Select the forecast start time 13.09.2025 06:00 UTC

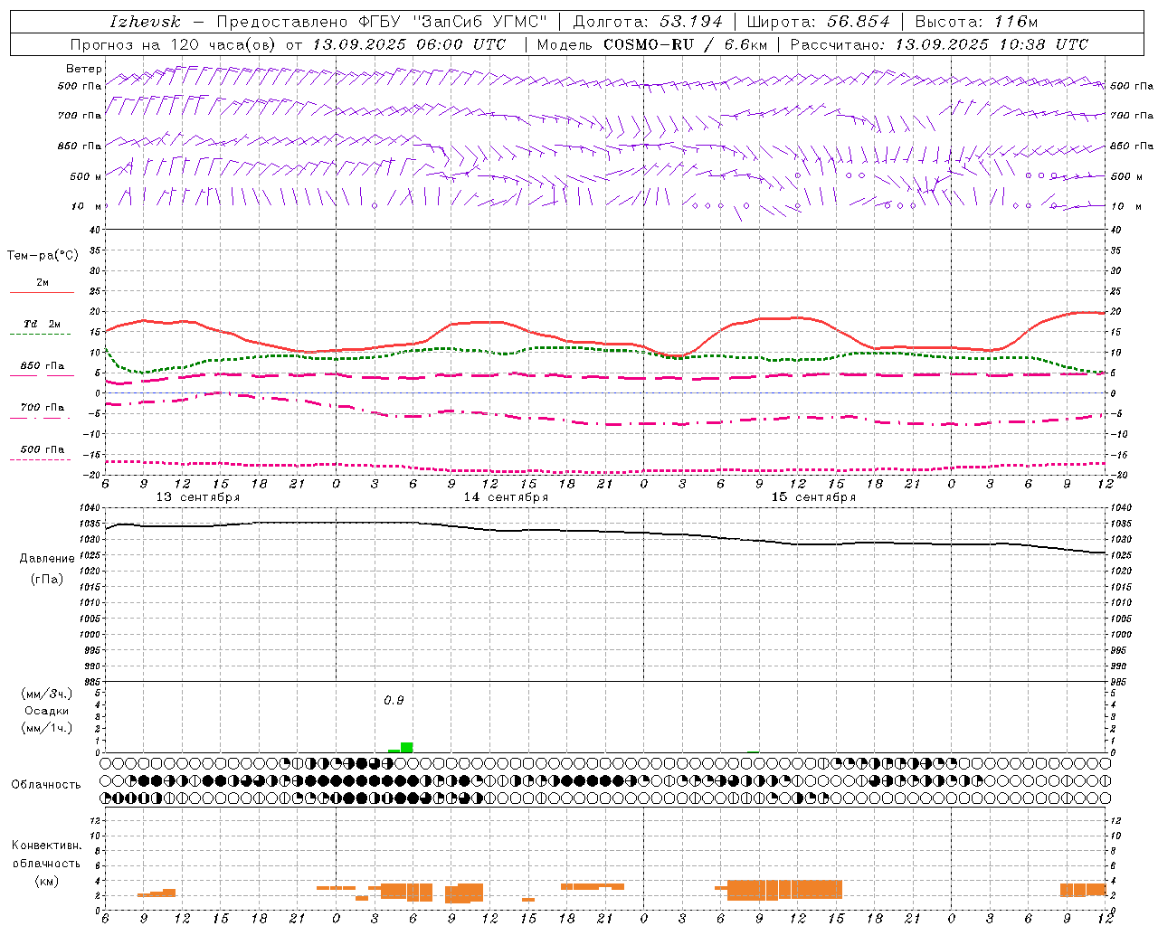[x=409, y=44]
